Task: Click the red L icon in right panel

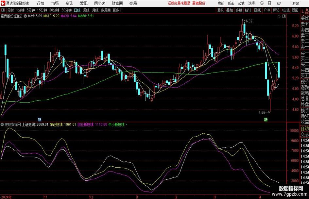Action: (302, 11)
